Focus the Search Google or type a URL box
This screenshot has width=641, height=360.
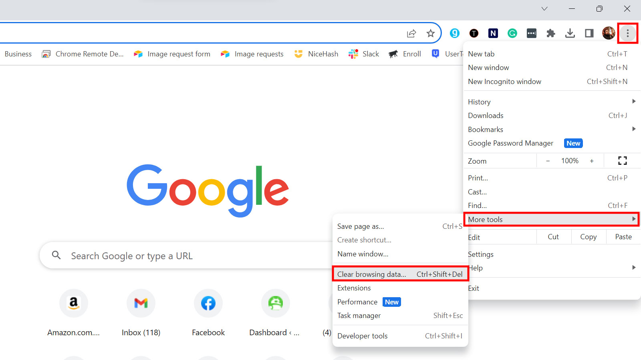[x=186, y=256]
